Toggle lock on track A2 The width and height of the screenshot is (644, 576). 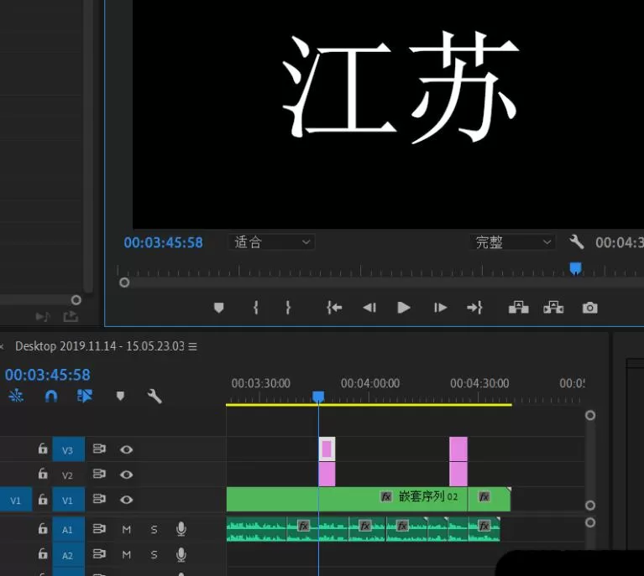coord(43,554)
